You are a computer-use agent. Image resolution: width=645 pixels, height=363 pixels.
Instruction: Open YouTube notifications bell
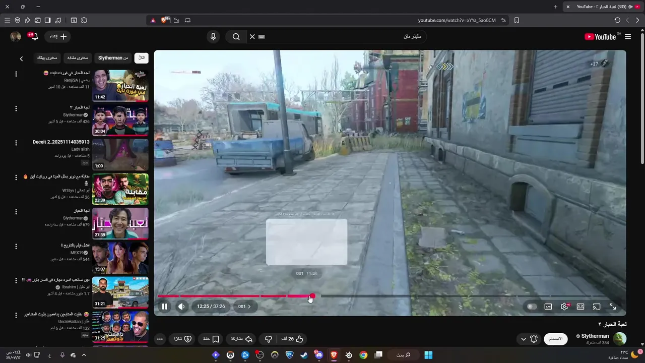pos(34,37)
